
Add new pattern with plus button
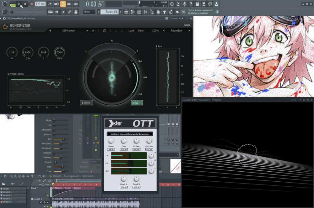point(120,12)
